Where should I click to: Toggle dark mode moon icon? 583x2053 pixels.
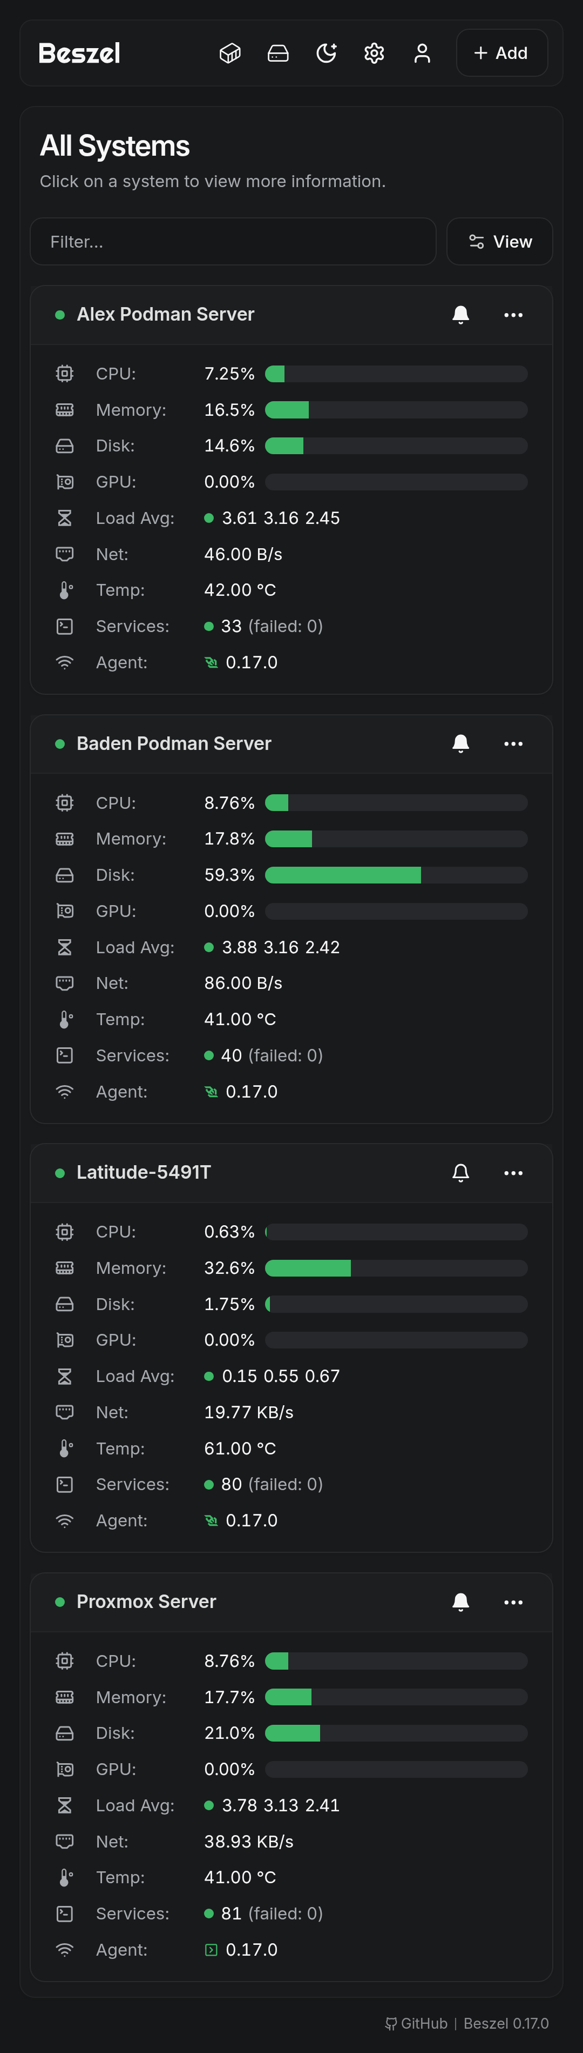click(326, 54)
